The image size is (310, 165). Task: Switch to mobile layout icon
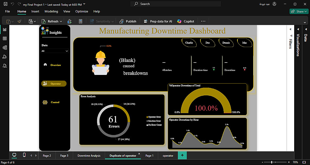coord(24,155)
